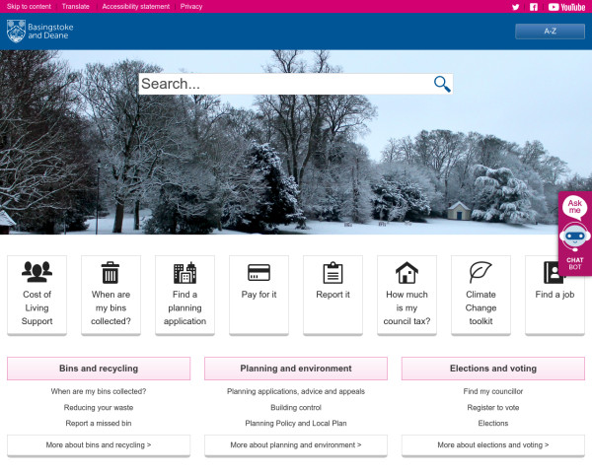Open the A-Z button
The image size is (592, 473).
(550, 32)
